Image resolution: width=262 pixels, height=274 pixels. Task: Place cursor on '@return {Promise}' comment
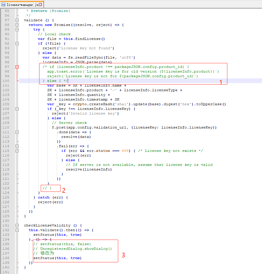(50, 11)
